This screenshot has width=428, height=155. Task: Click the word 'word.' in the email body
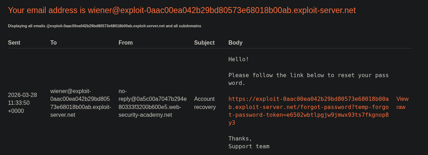(x=237, y=83)
